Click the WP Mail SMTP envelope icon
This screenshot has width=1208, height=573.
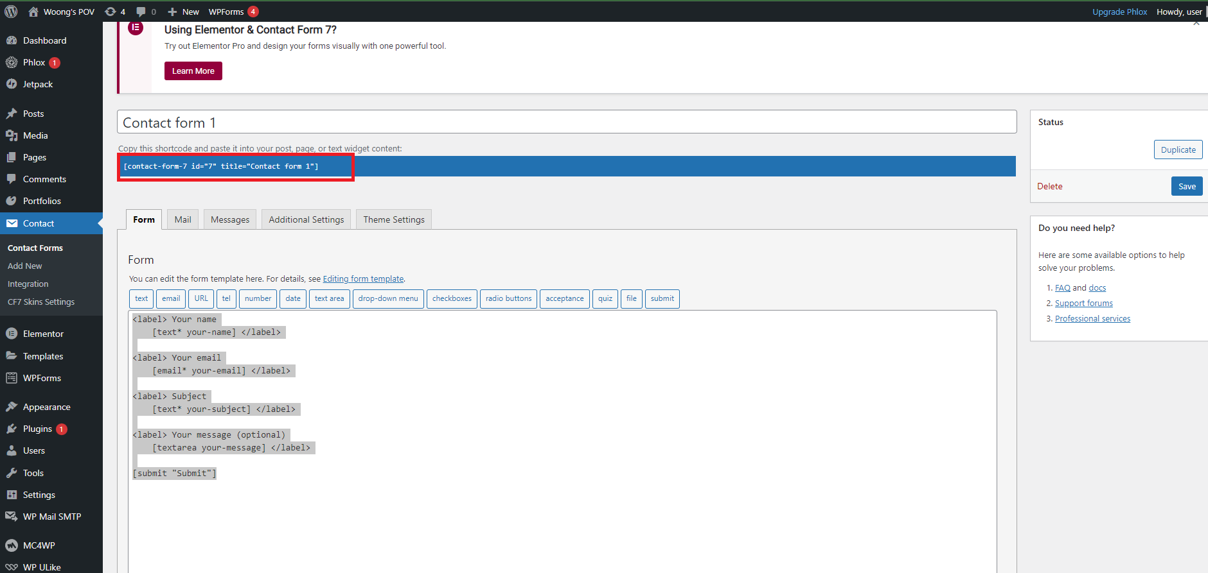click(x=12, y=517)
